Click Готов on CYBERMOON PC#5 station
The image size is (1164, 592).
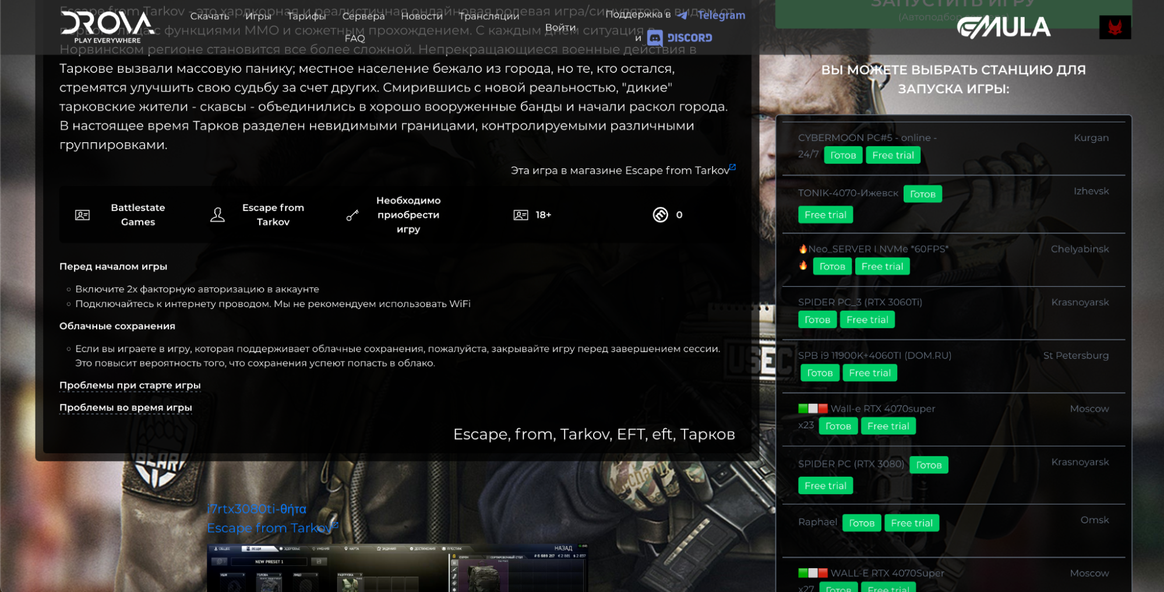[x=843, y=155]
